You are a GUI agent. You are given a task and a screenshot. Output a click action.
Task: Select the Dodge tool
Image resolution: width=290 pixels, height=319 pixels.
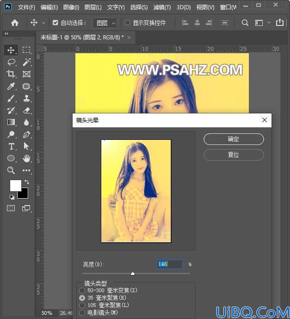tap(11, 134)
